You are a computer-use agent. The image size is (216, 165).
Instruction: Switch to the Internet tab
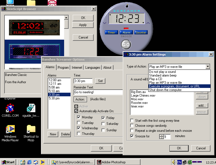[x=77, y=68]
